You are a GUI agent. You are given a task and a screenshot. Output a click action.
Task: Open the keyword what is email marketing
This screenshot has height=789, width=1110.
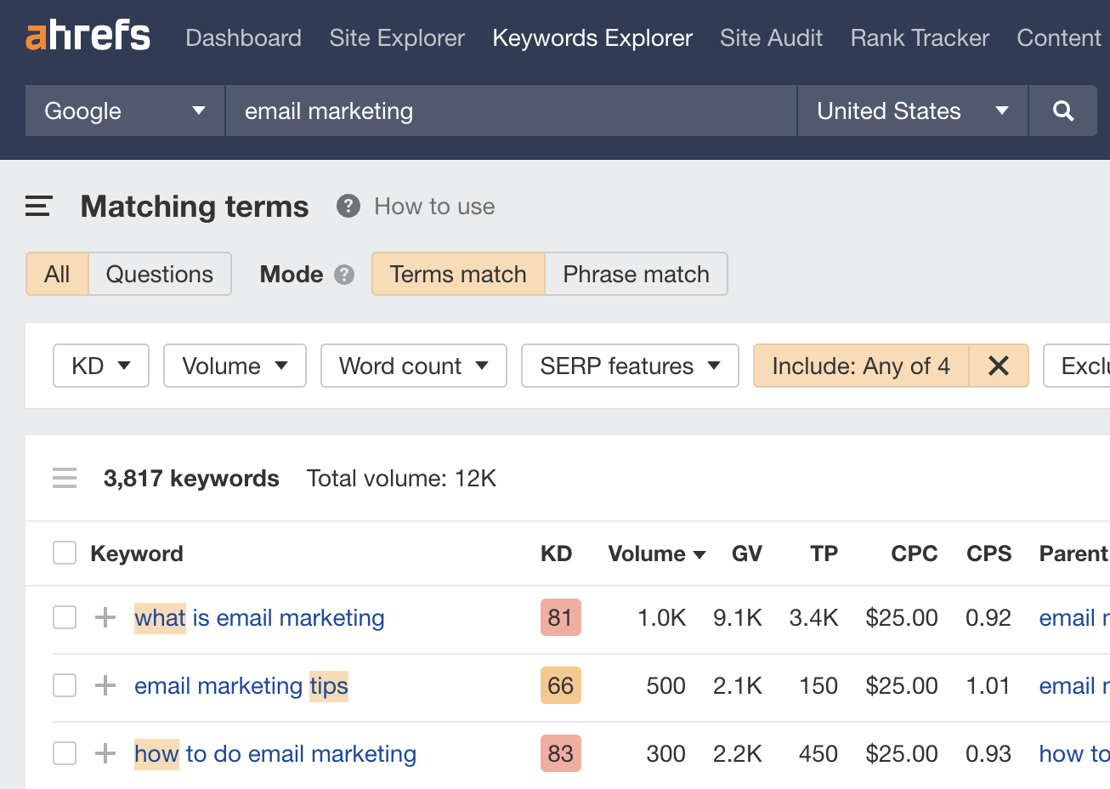pyautogui.click(x=258, y=617)
